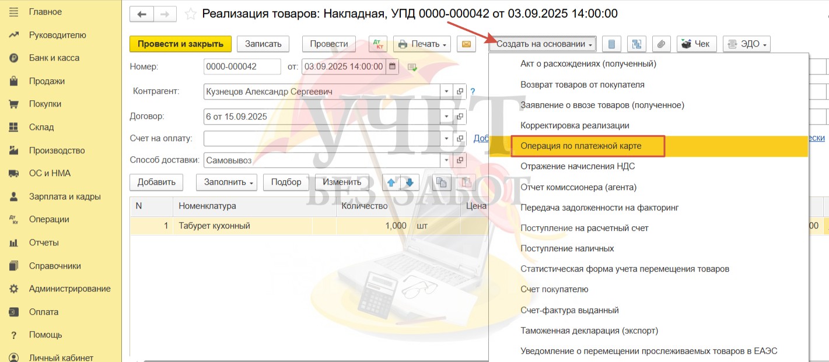Move row down with blue down arrow
Screen dimensions: 829x362
pos(409,182)
